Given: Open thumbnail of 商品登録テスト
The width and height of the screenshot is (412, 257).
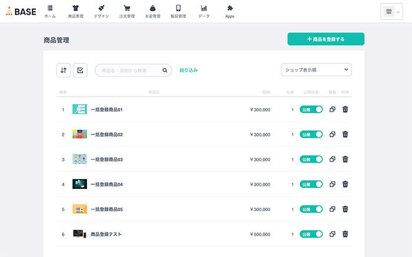Looking at the screenshot, I should pyautogui.click(x=79, y=234).
